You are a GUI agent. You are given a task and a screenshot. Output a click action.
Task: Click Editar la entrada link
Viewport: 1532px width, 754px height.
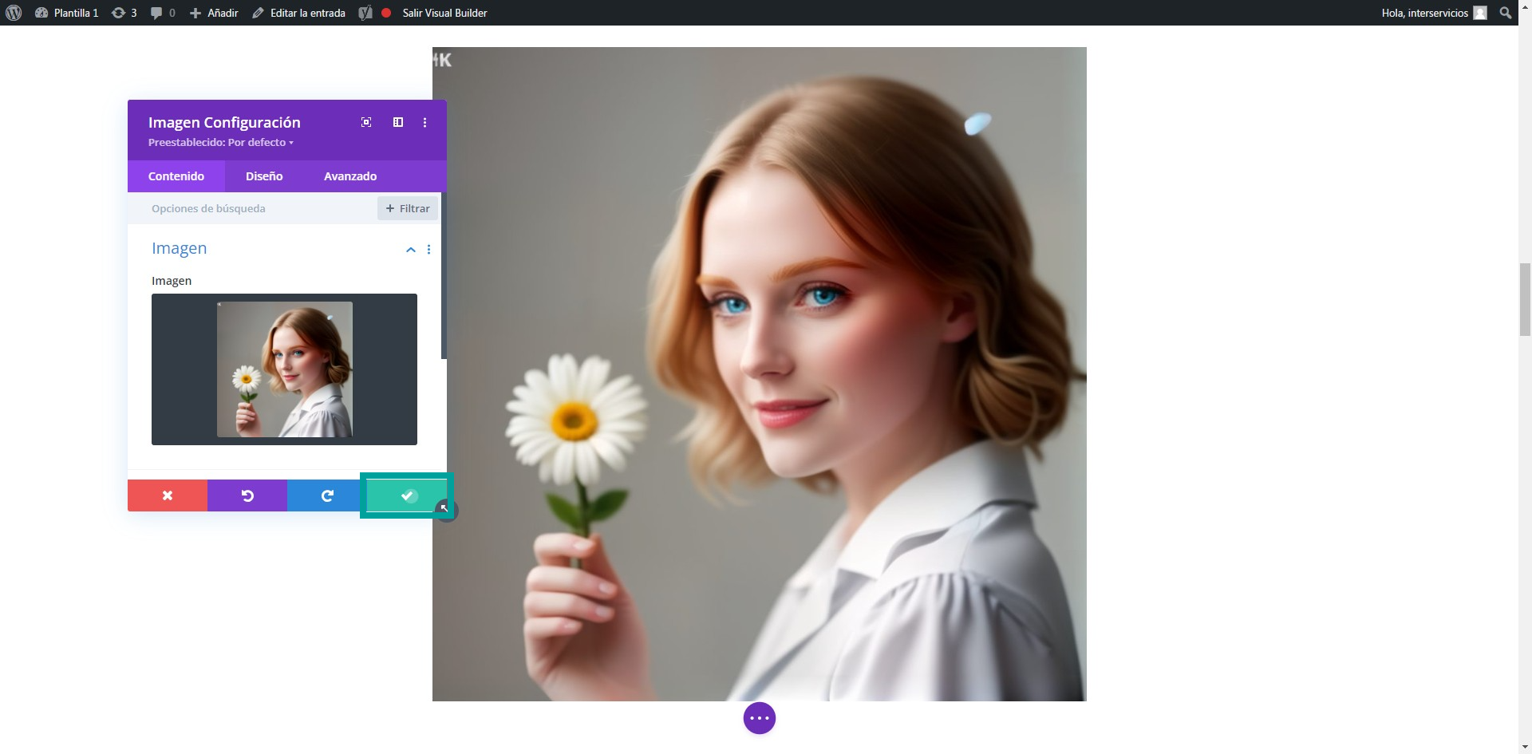[x=299, y=13]
